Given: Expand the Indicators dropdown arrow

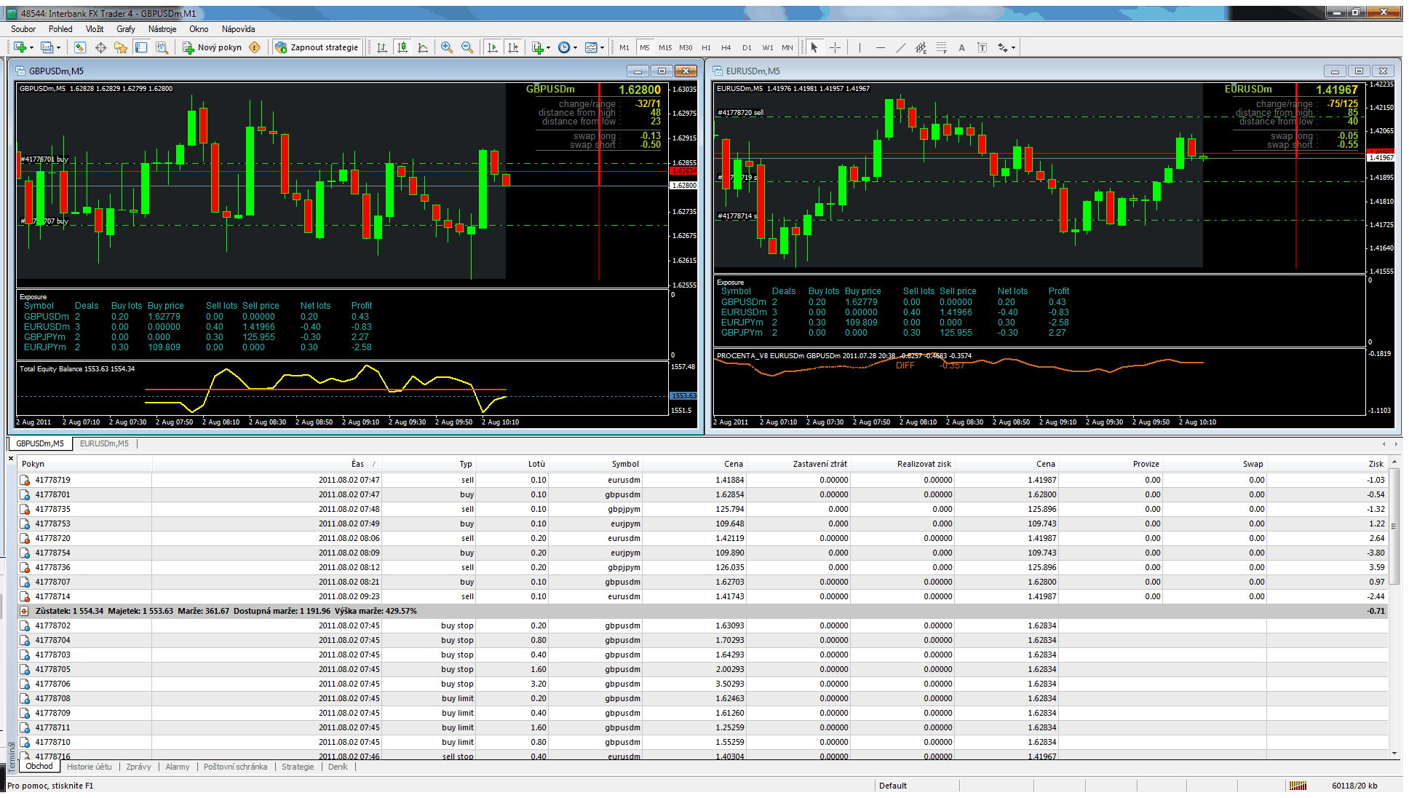Looking at the screenshot, I should pyautogui.click(x=548, y=47).
